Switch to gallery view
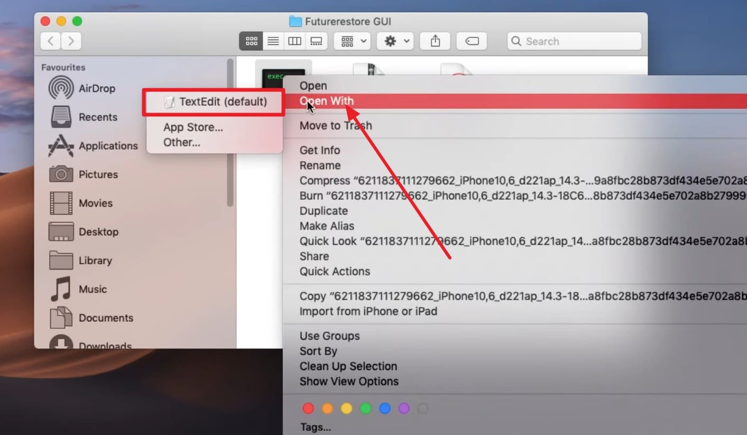 [316, 41]
